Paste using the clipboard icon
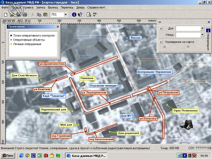The width and height of the screenshot is (212, 159). [x=46, y=15]
